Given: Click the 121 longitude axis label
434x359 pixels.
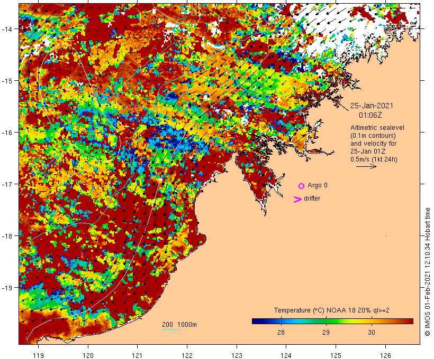Looking at the screenshot, I should (138, 355).
